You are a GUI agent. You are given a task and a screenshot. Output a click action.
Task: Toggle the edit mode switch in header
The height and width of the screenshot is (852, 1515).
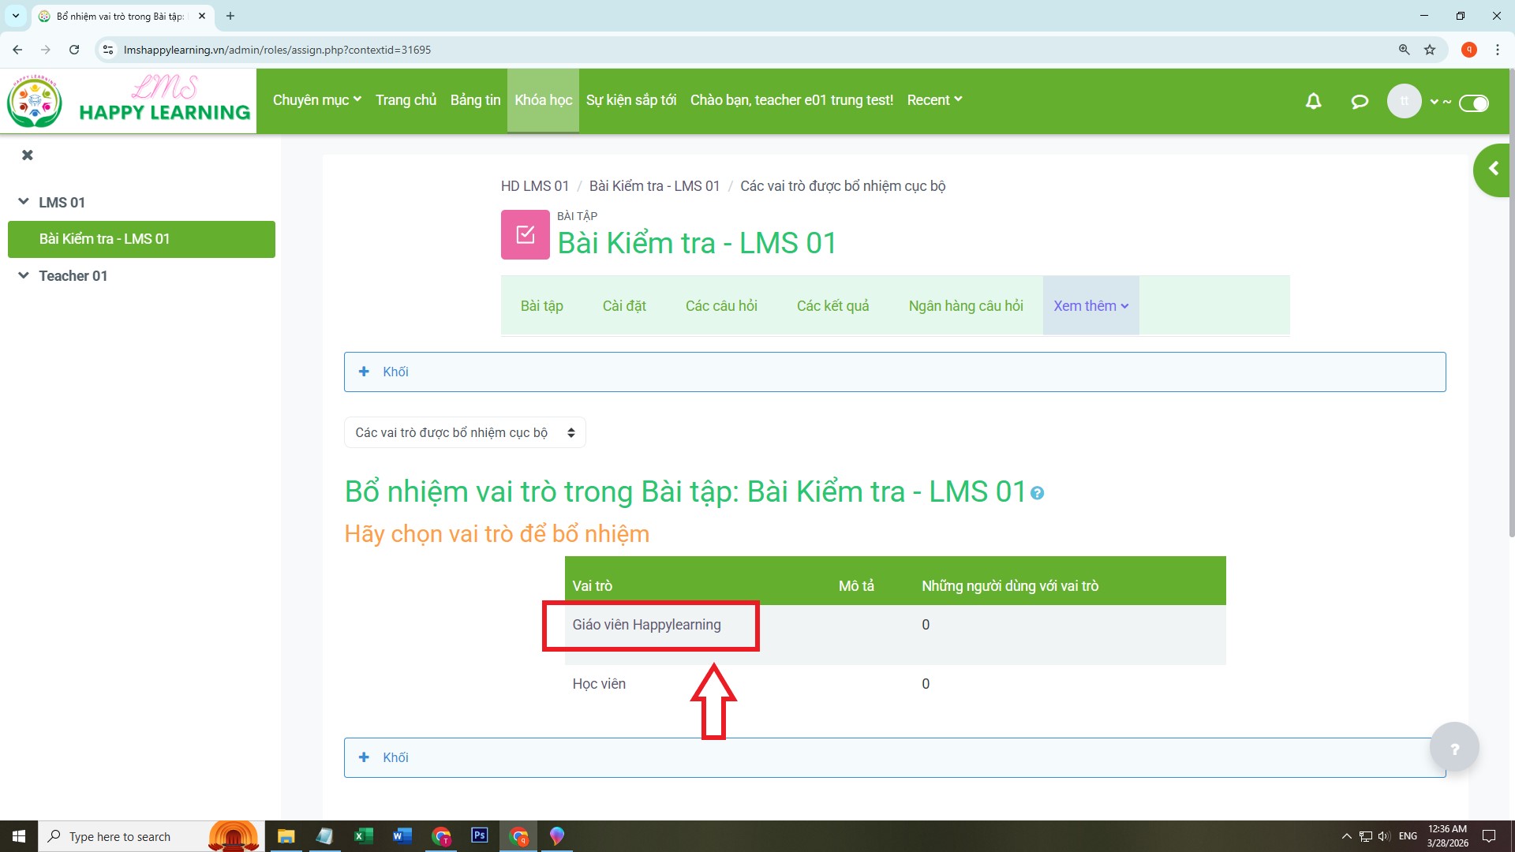point(1473,103)
